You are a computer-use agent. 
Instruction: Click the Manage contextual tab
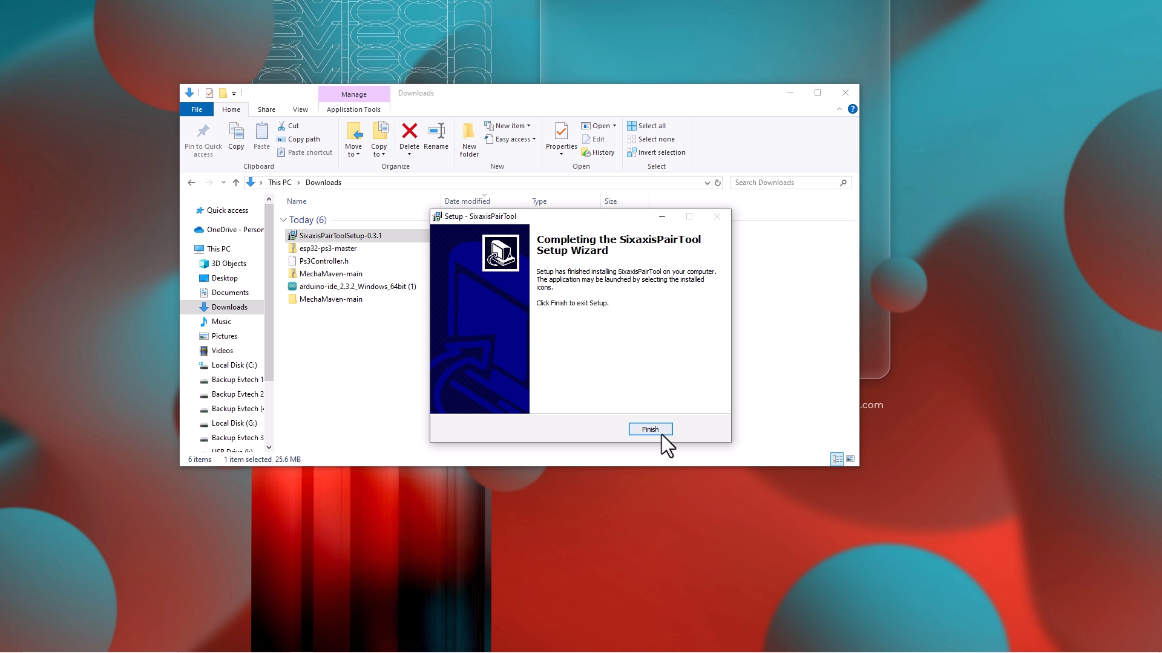(353, 94)
